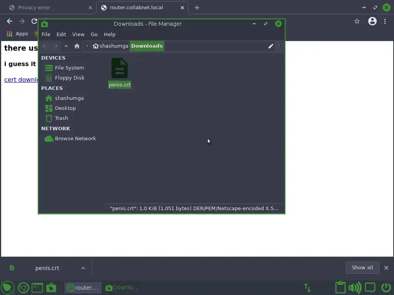Switch to router.collabnet.local browser tab
Screen dimensions: 394x295
click(142, 8)
